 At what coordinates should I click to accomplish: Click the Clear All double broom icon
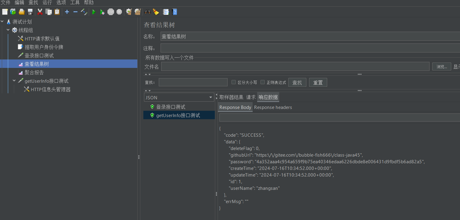click(x=138, y=12)
